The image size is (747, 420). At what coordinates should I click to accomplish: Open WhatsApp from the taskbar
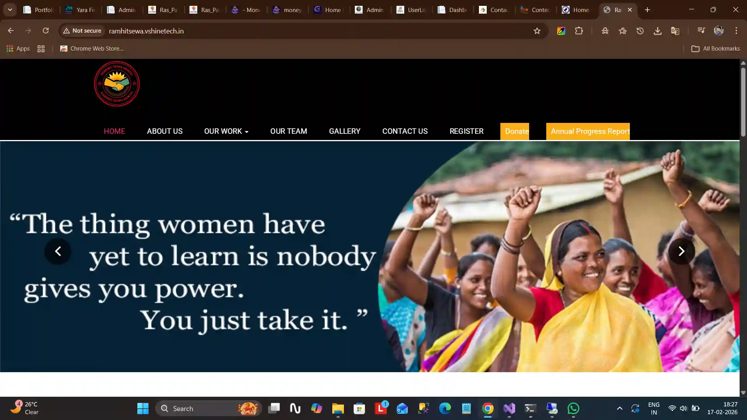coord(573,408)
